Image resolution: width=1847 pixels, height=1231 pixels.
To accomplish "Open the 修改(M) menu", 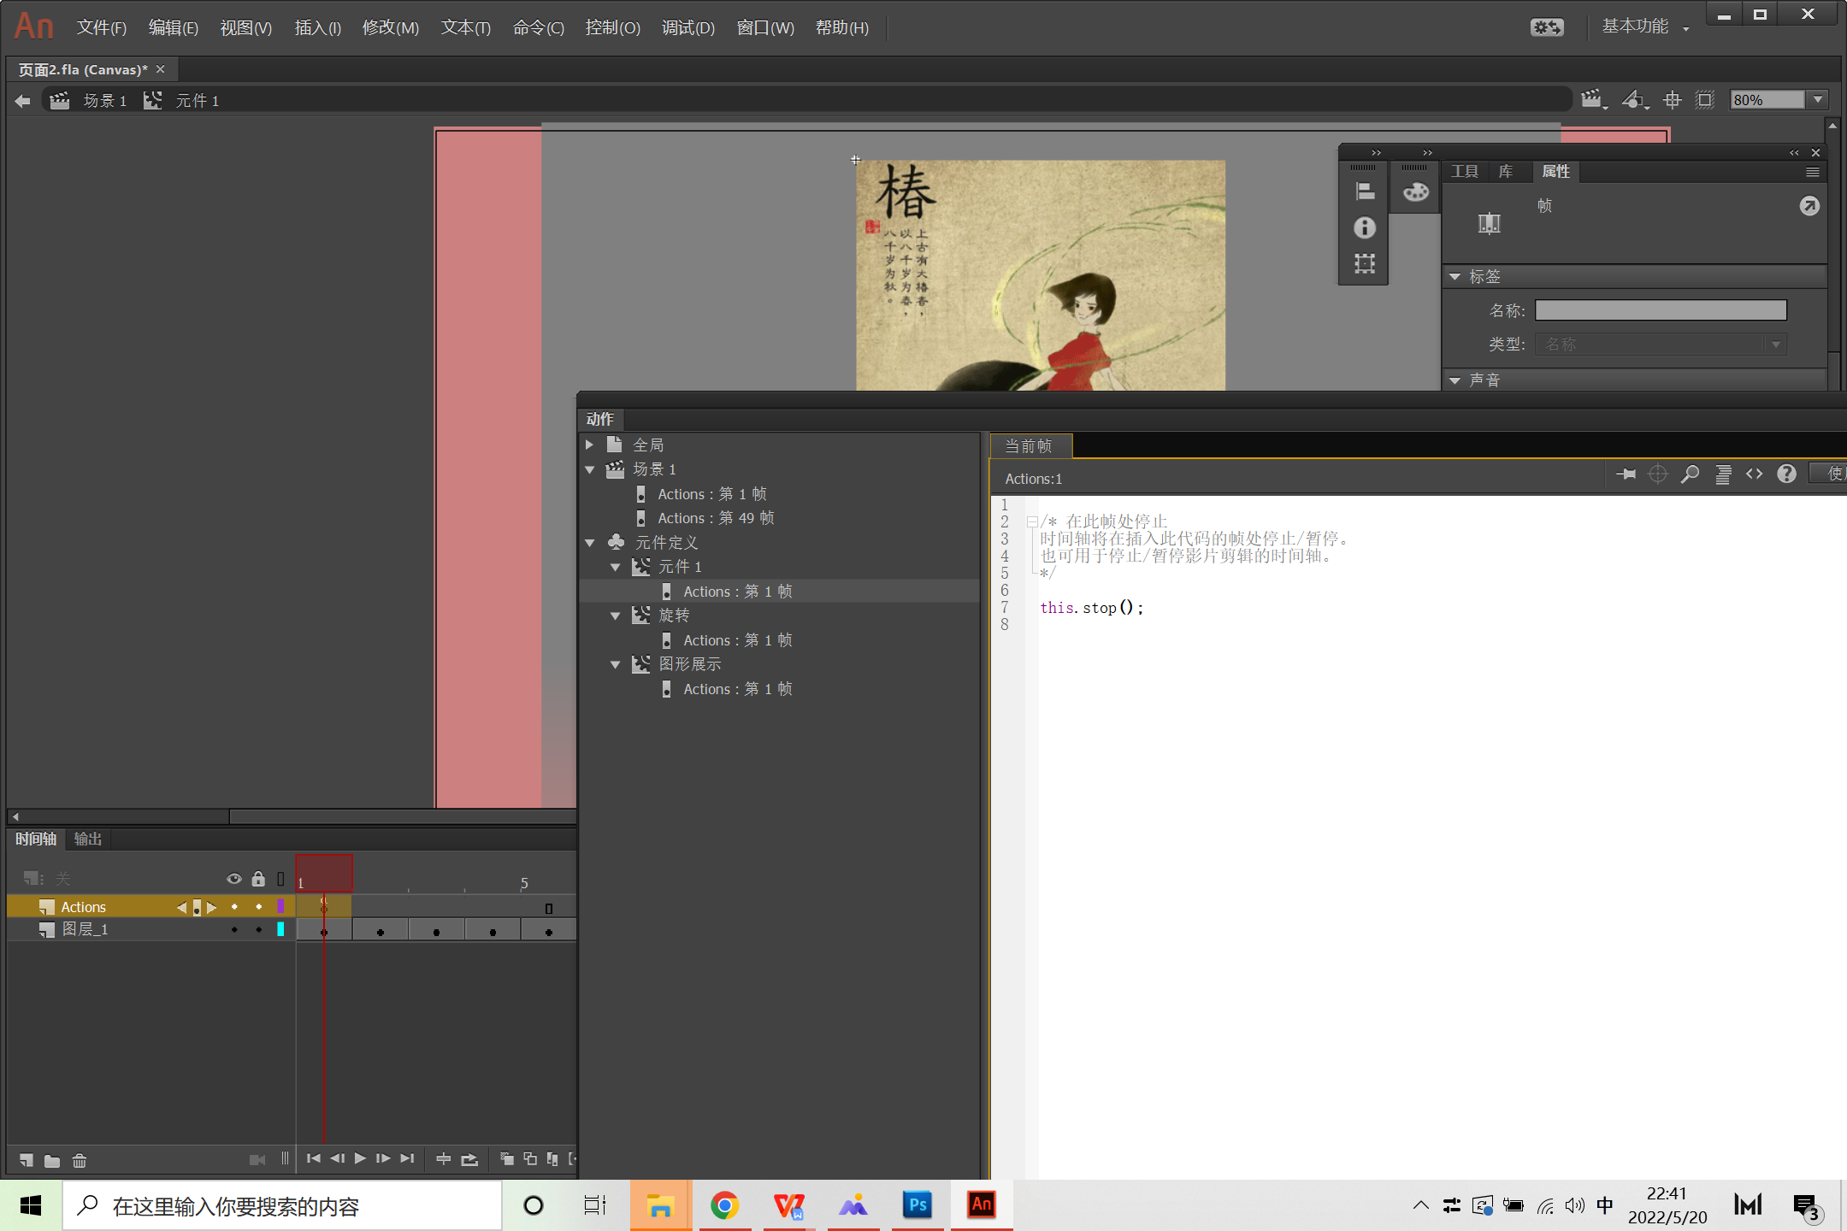I will coord(390,28).
